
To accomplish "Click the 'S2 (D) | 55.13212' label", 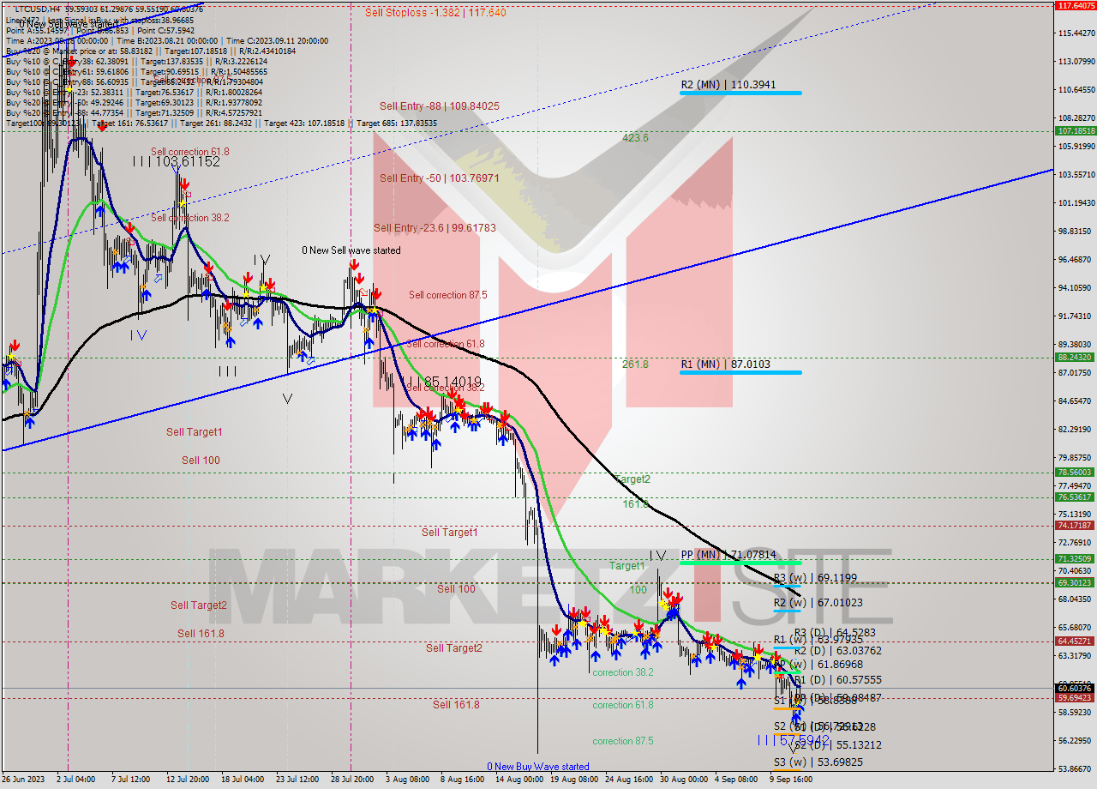I will point(837,745).
